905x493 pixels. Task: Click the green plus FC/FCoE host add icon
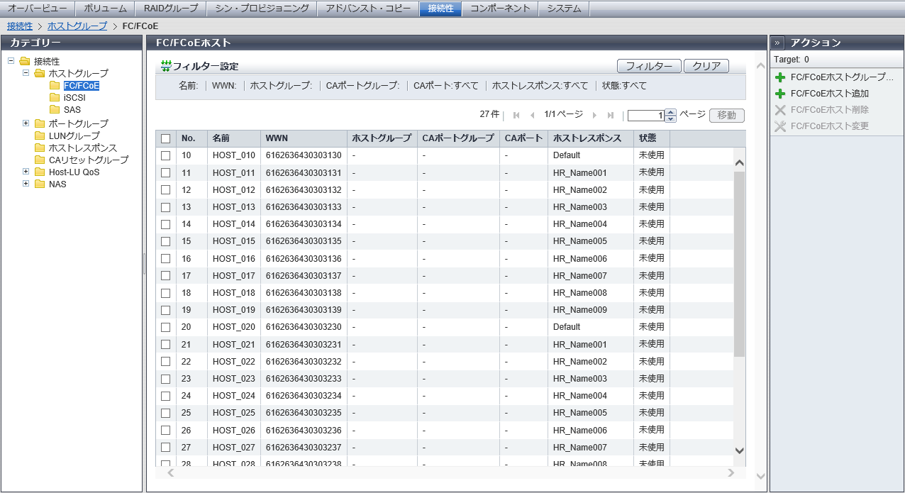point(780,94)
